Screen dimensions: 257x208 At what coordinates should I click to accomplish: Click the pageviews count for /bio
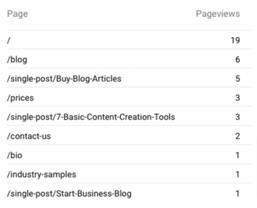point(237,155)
